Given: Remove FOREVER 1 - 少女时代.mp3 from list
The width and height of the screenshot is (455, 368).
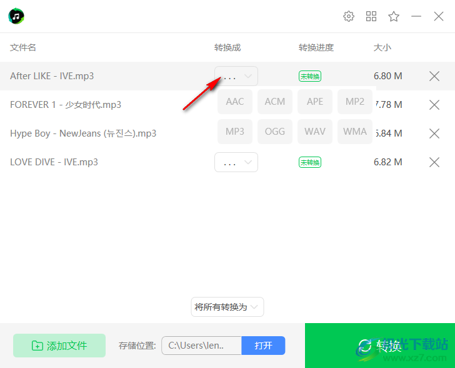Looking at the screenshot, I should click(434, 105).
